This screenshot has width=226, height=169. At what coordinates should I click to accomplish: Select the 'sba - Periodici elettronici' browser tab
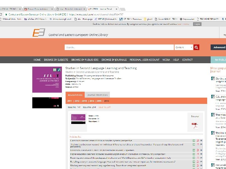pyautogui.click(x=71, y=9)
